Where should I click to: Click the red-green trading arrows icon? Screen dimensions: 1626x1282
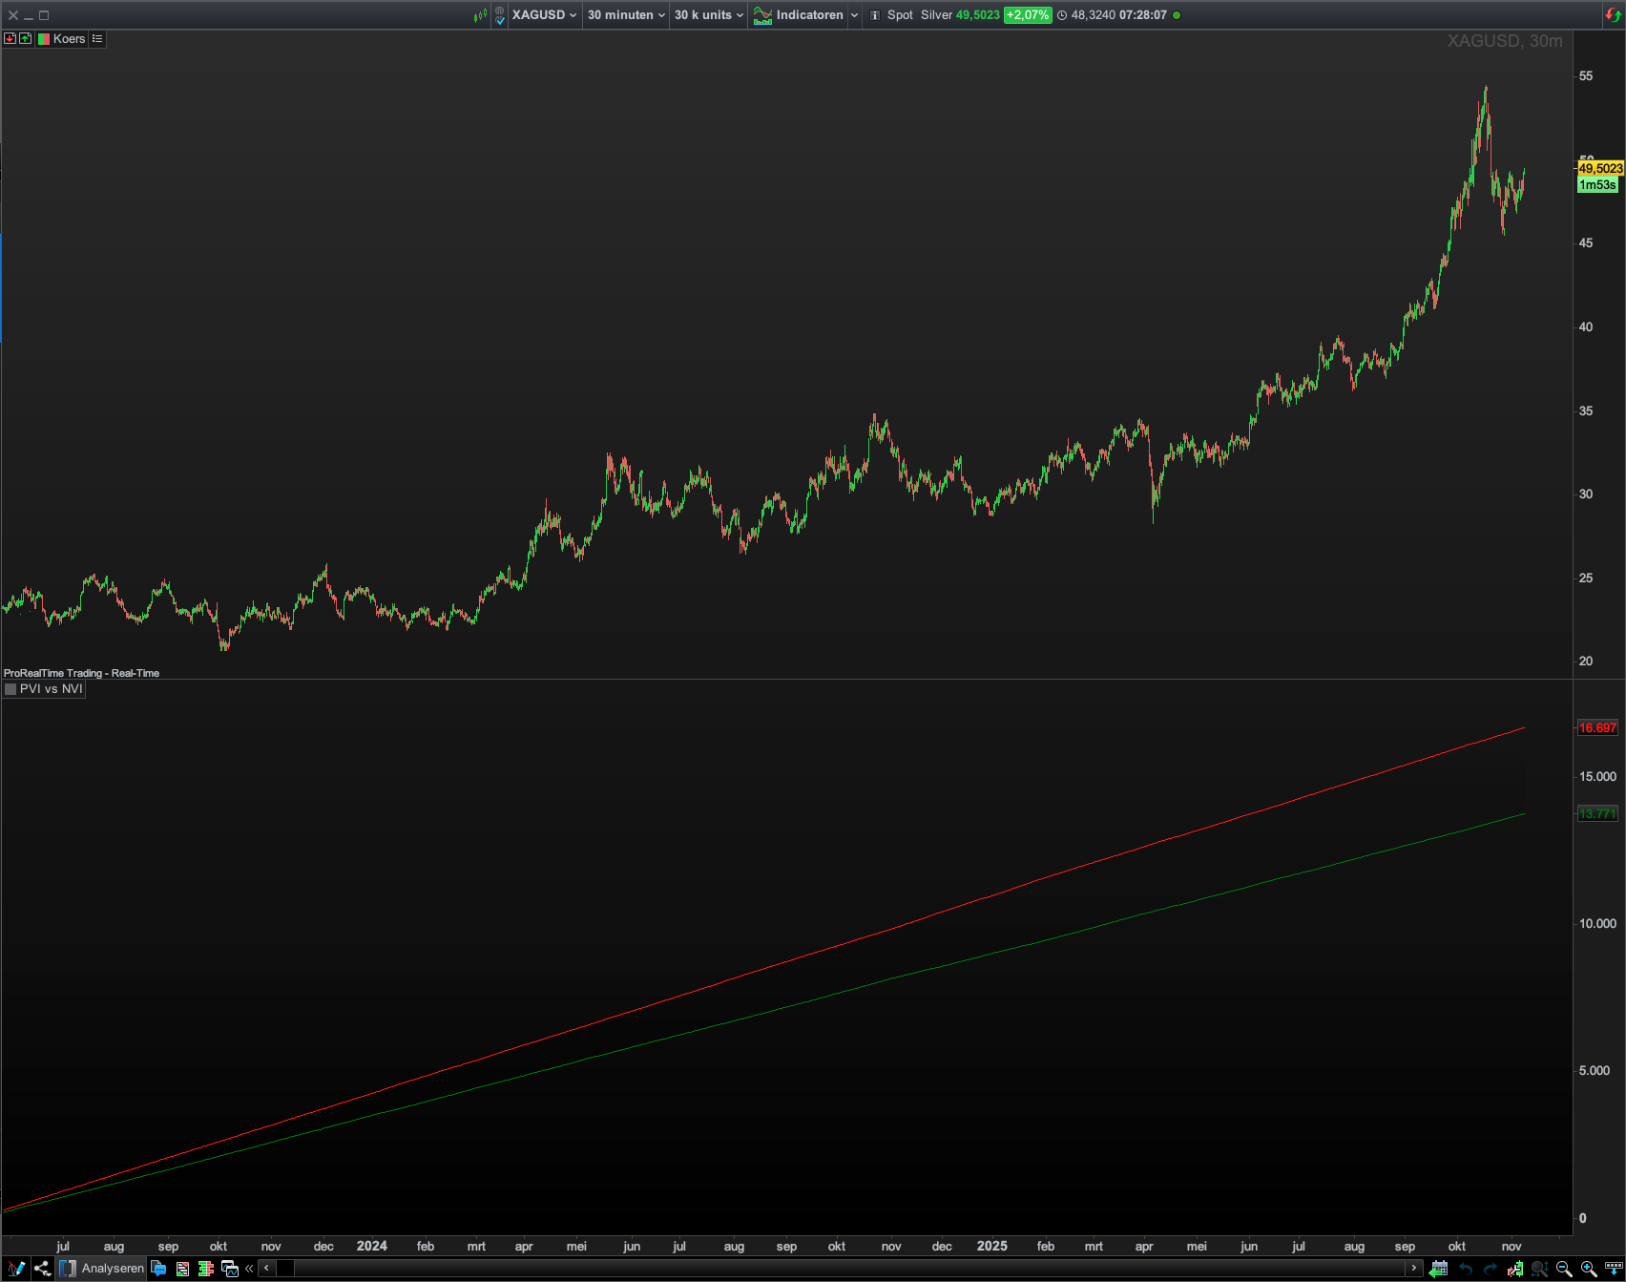click(1613, 14)
